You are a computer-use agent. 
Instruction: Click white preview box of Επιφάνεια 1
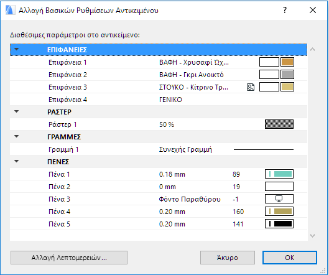click(269, 62)
